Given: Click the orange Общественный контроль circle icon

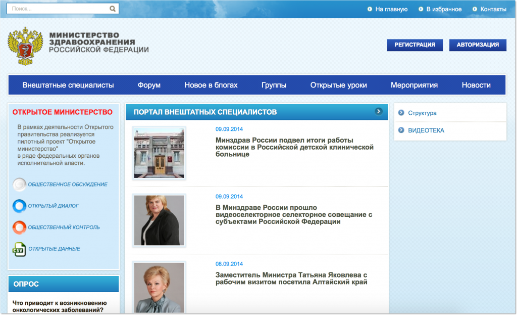Looking at the screenshot, I should pos(19,228).
